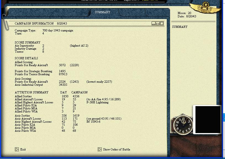Click the Axis Pilots MIA label
The width and height of the screenshot is (225, 159).
(25, 128)
